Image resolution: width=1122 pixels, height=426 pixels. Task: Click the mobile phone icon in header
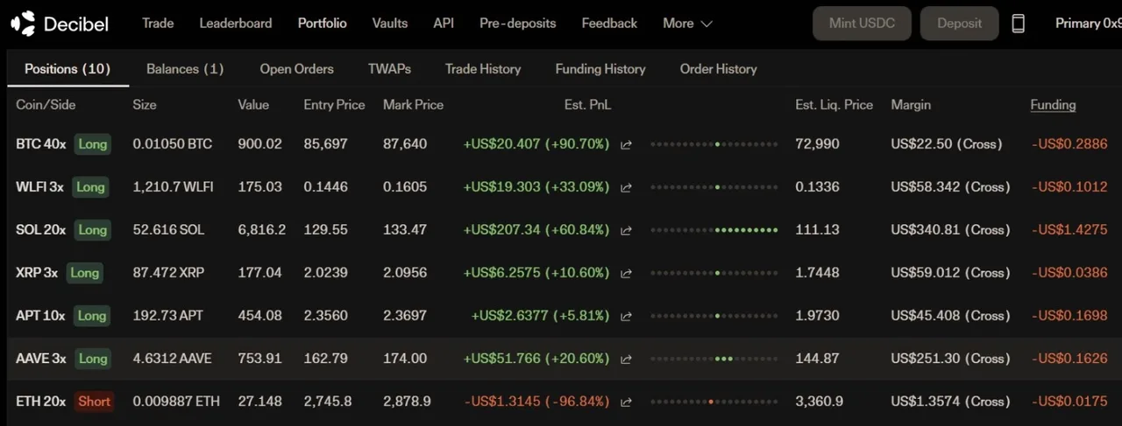1018,24
